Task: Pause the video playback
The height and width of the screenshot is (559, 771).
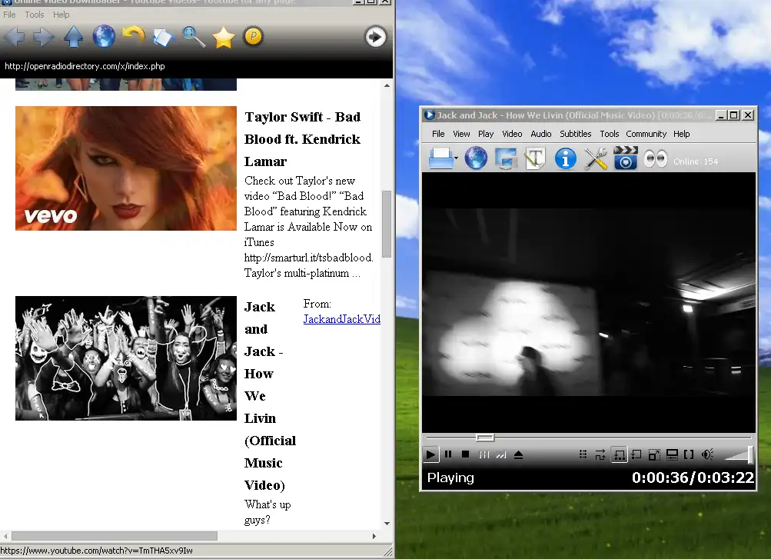Action: [448, 454]
